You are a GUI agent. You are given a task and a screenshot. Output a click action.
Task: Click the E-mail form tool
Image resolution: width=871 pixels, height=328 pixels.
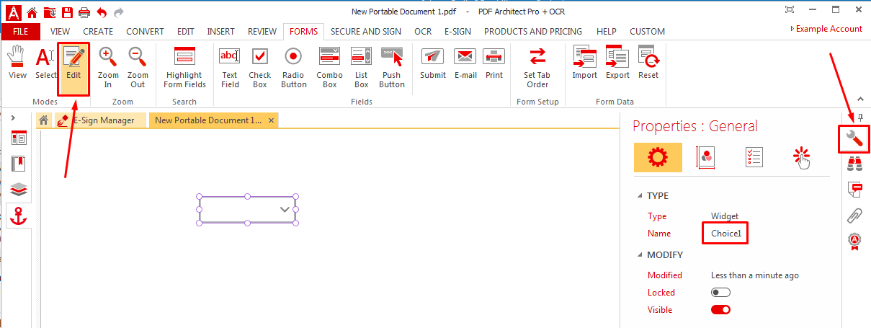pyautogui.click(x=465, y=63)
